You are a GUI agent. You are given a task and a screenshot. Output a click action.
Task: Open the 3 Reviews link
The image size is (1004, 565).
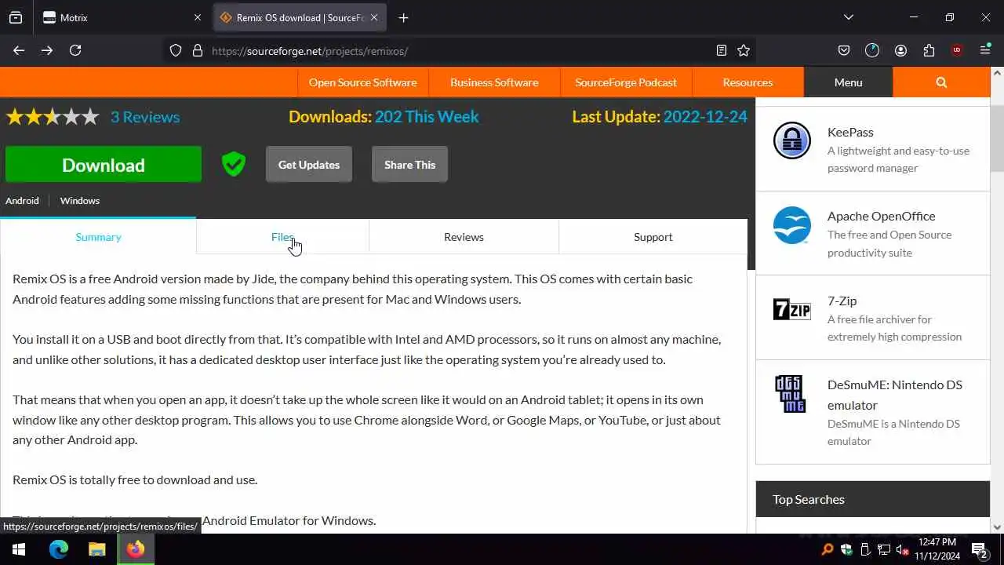click(x=145, y=117)
